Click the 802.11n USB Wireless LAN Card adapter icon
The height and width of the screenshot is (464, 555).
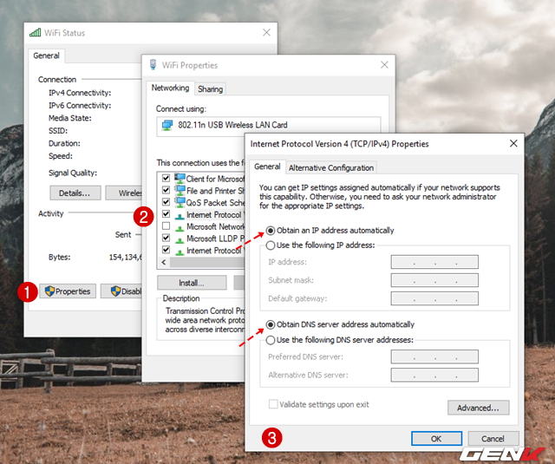click(167, 125)
